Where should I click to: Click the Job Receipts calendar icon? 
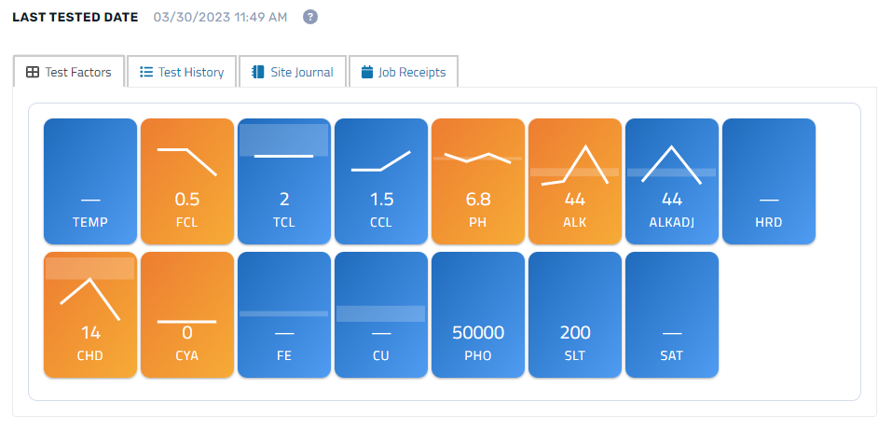[x=367, y=73]
